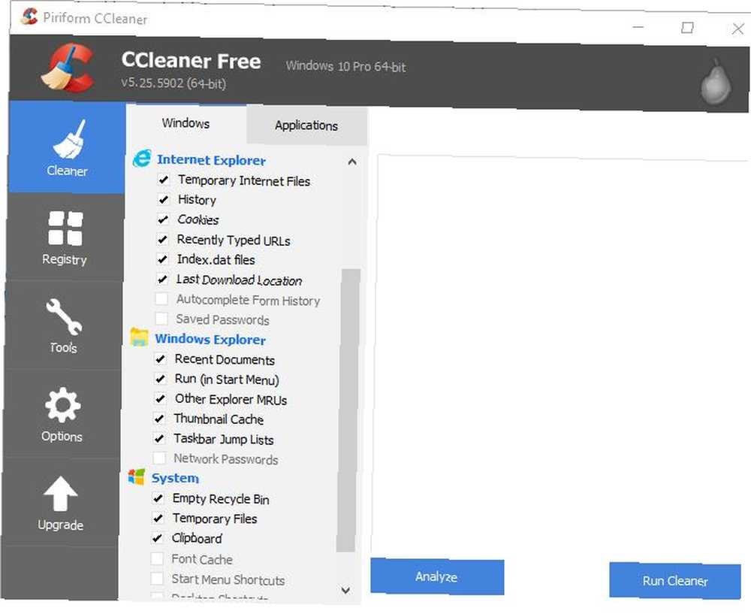This screenshot has height=614, width=751.
Task: Toggle the Temporary Files checkbox
Action: coord(158,518)
